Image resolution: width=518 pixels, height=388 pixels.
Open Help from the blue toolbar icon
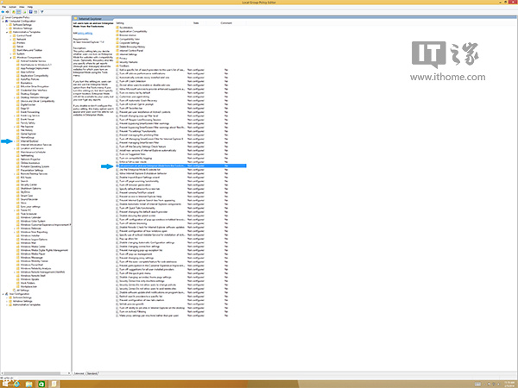coord(30,11)
